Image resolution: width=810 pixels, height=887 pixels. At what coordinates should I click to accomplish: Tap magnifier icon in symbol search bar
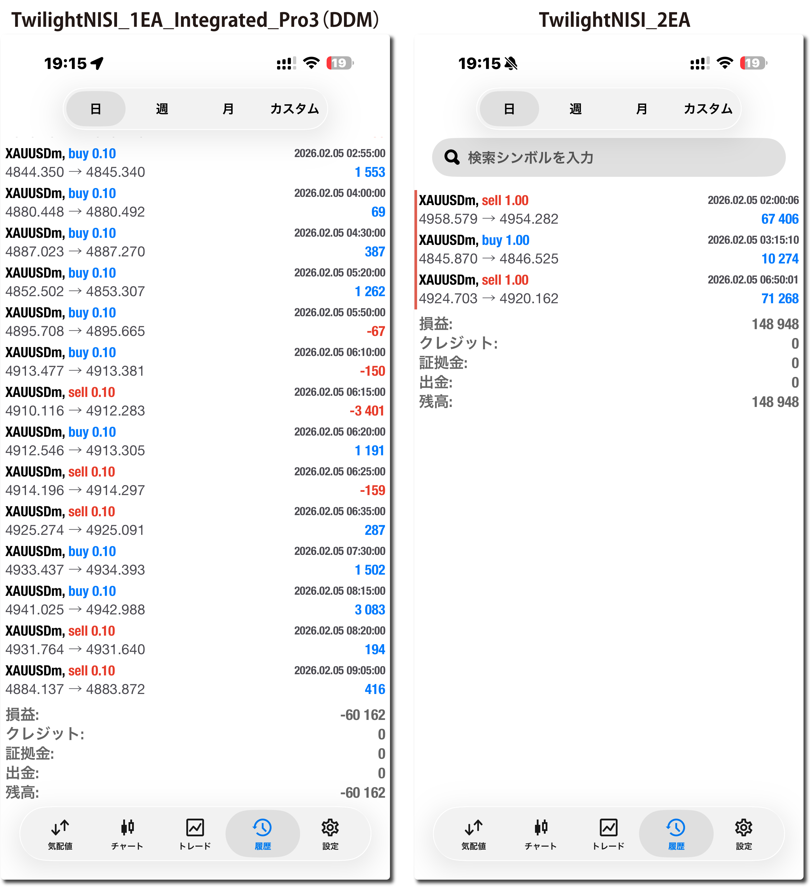coord(451,157)
